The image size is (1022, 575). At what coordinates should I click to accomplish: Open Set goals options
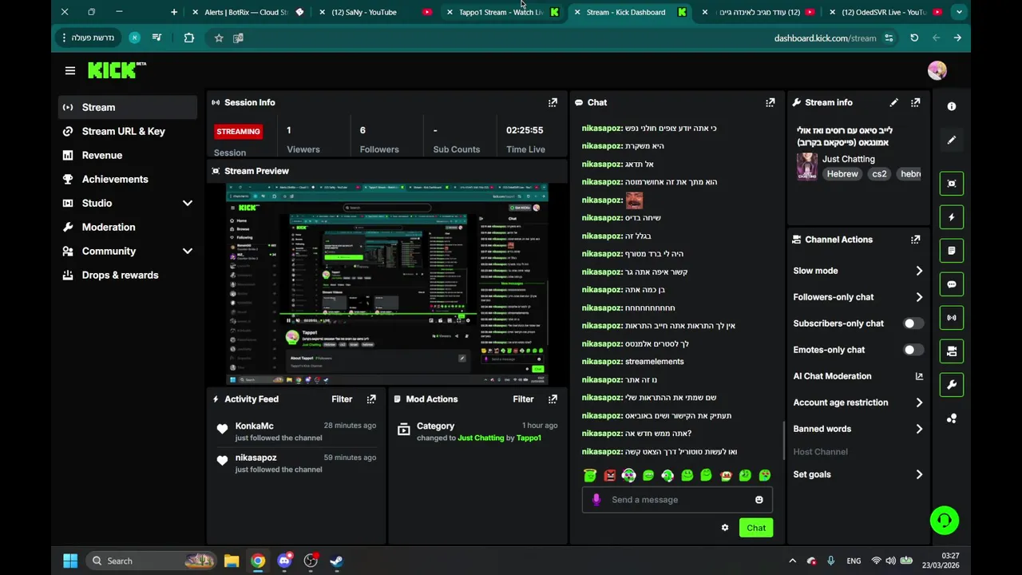tap(858, 474)
